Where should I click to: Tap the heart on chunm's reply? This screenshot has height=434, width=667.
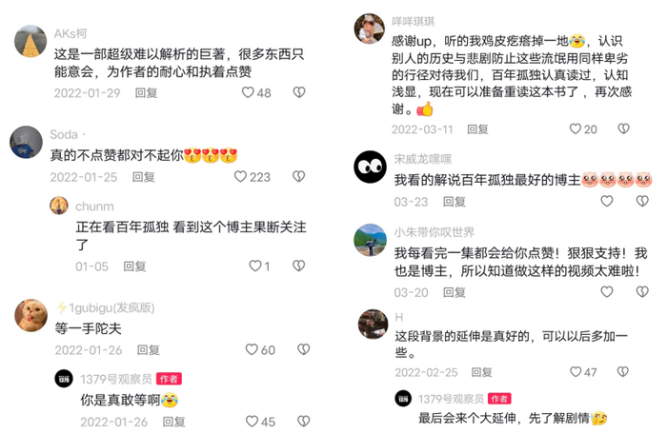254,266
